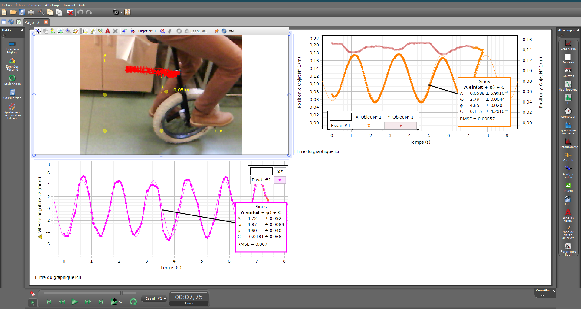This screenshot has width=581, height=309.
Task: Jump to the start of the video
Action: click(49, 301)
